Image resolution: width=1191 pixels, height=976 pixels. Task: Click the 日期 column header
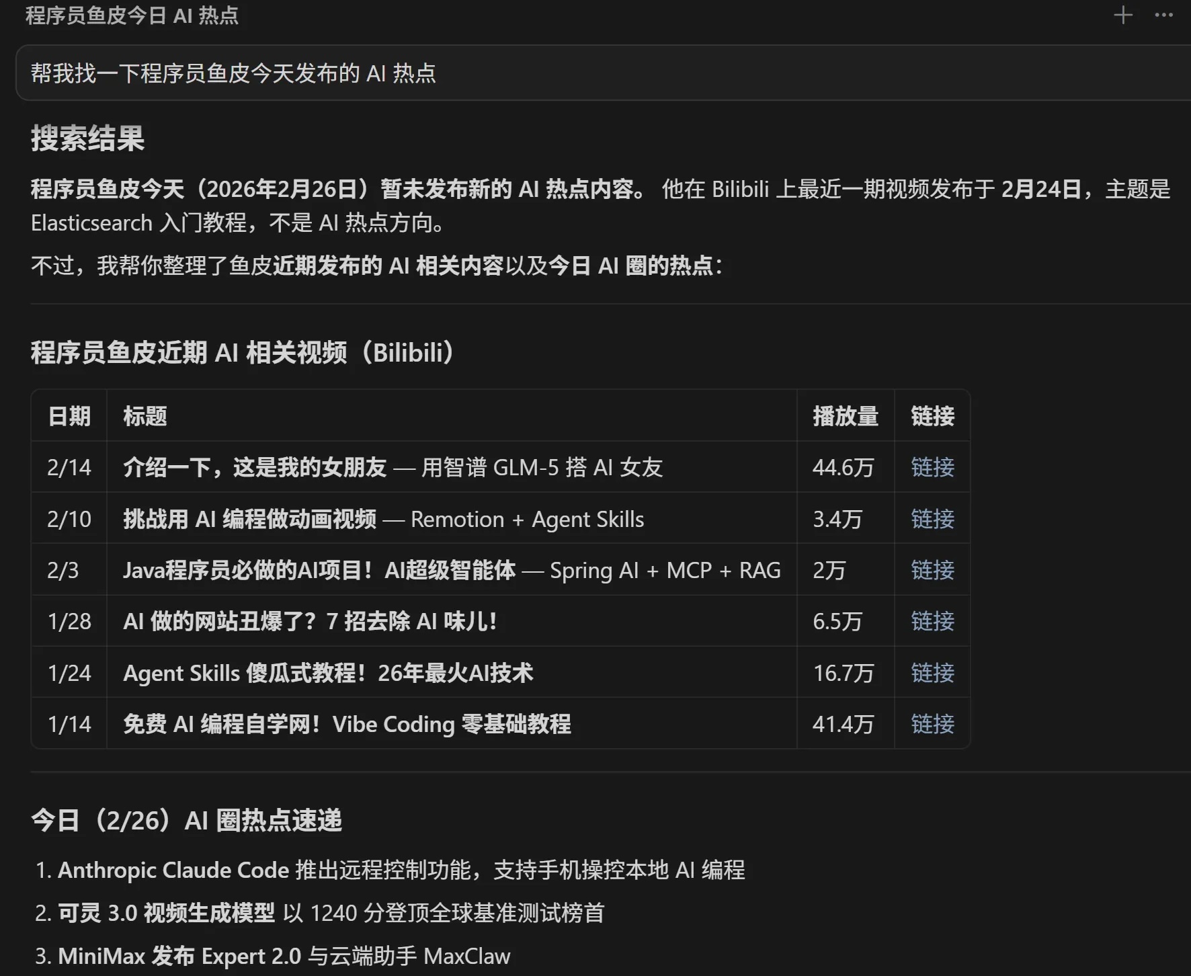tap(69, 416)
